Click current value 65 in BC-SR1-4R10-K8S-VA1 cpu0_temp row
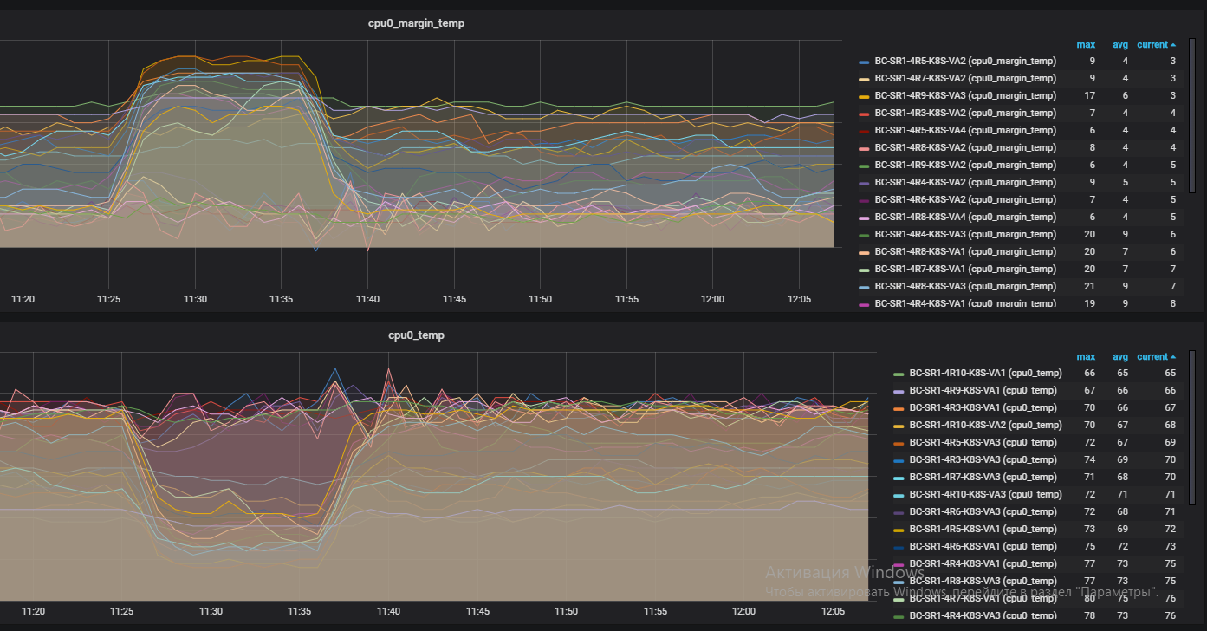 click(x=1170, y=373)
